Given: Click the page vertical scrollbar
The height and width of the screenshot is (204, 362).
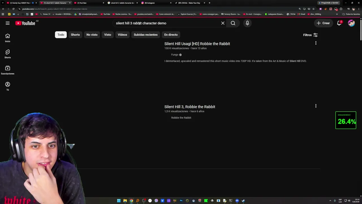Looking at the screenshot, I should click(x=361, y=30).
